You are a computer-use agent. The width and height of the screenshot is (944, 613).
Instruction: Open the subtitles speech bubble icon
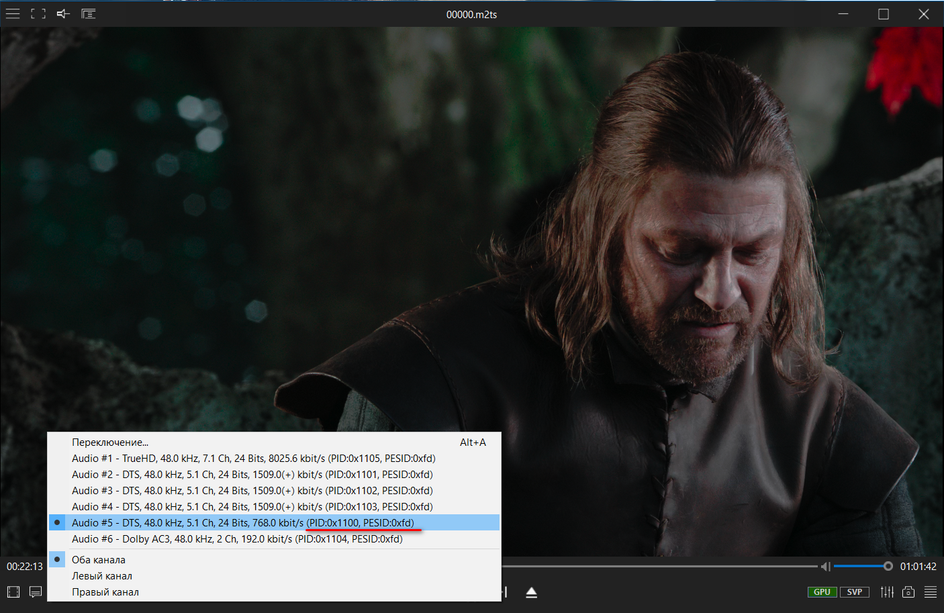(36, 592)
